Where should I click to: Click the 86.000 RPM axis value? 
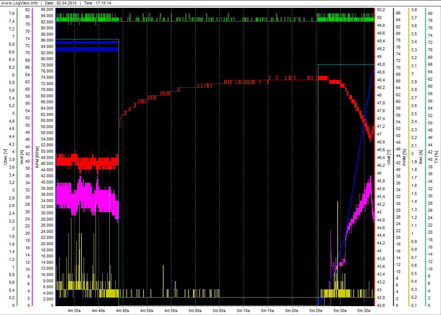click(x=47, y=40)
